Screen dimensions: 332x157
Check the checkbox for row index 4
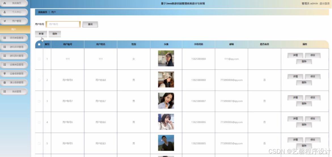point(39,122)
